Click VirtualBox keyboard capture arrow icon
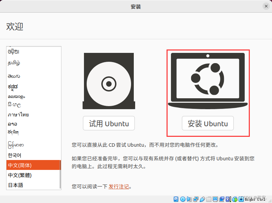Screen dimensions: 272x203 241,199
